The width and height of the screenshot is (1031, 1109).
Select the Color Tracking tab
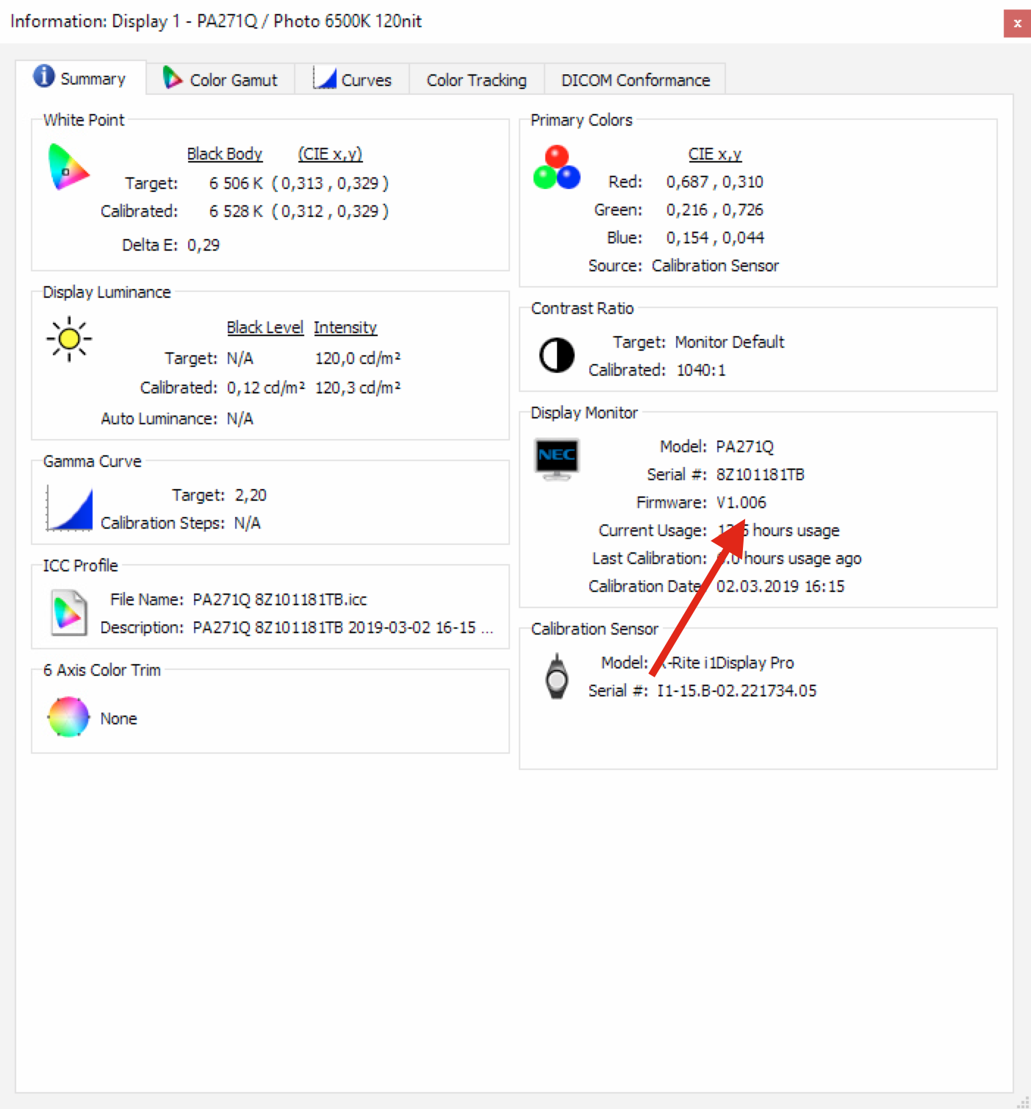476,79
